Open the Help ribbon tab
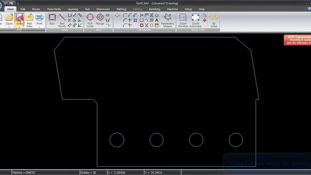 [202, 9]
